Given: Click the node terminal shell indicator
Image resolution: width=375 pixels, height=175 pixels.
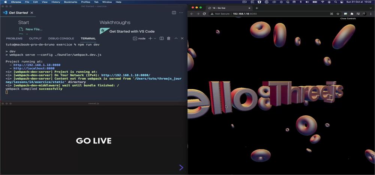Looking at the screenshot, I should click(x=139, y=39).
